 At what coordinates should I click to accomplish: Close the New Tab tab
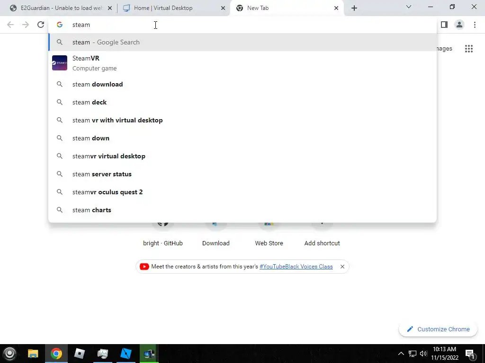coord(336,9)
